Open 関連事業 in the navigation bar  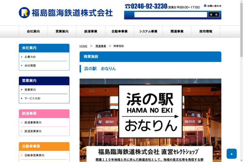tap(177, 32)
